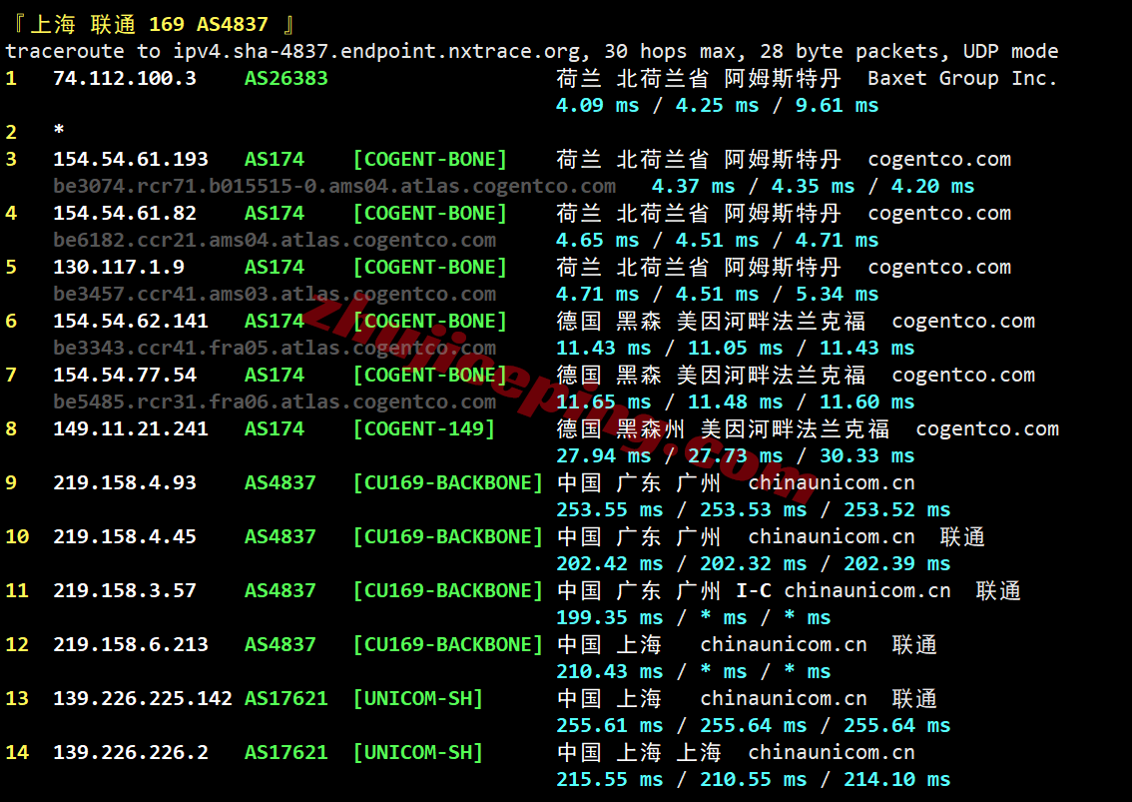
Task: Select IP address 219.158.4.93
Action: 125,482
